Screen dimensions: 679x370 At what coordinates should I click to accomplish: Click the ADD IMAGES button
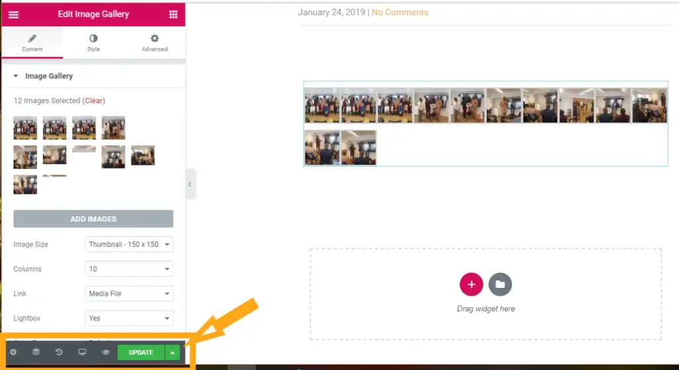click(x=93, y=218)
